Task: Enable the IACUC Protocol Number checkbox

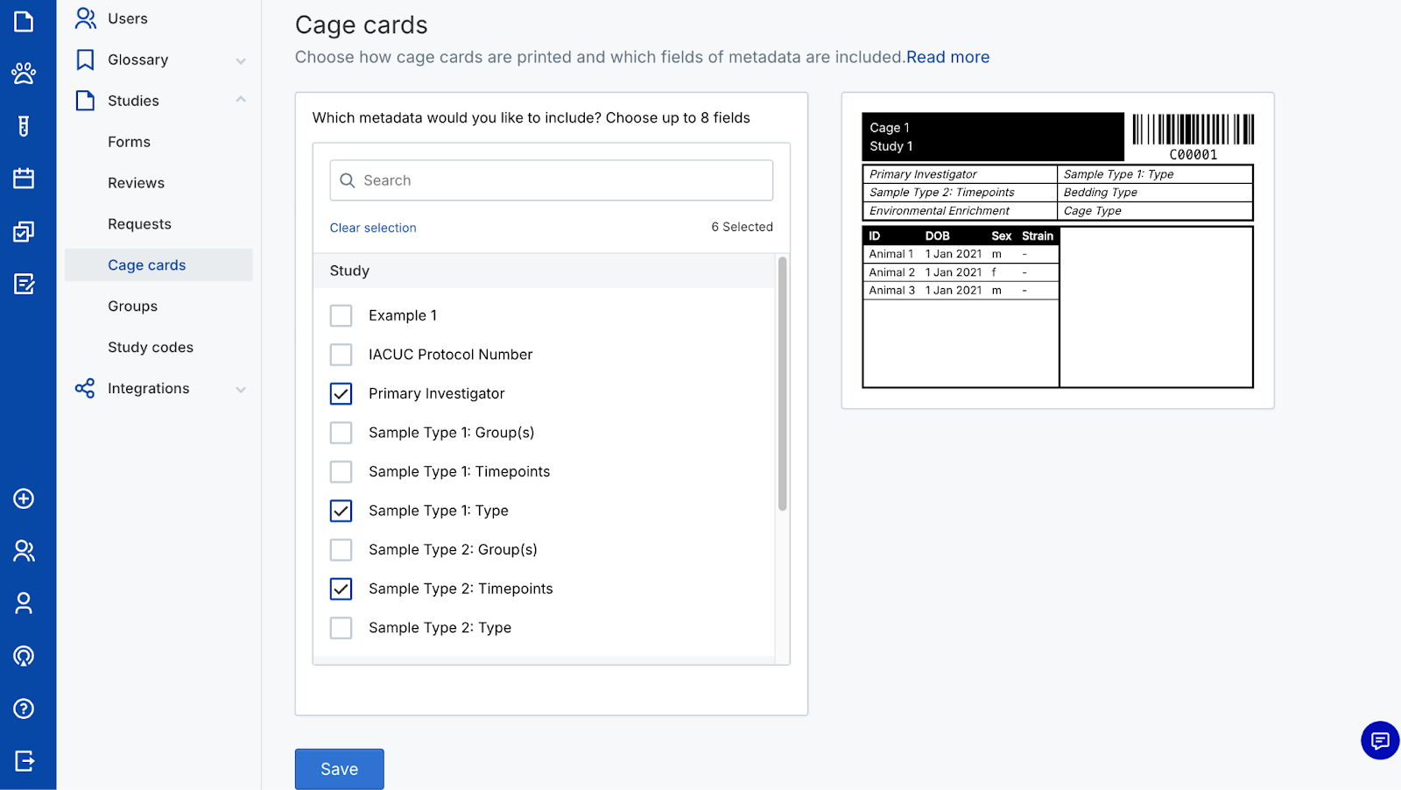Action: 341,355
